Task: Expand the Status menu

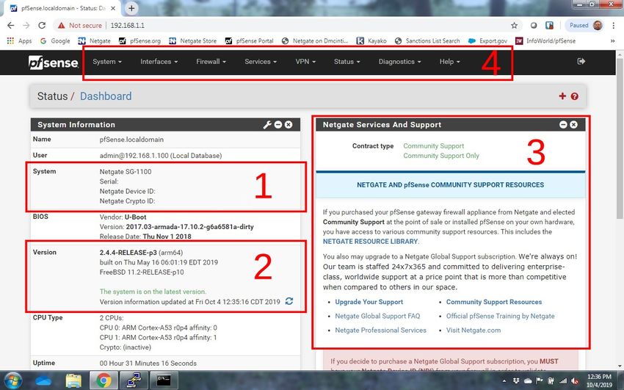Action: pos(347,62)
